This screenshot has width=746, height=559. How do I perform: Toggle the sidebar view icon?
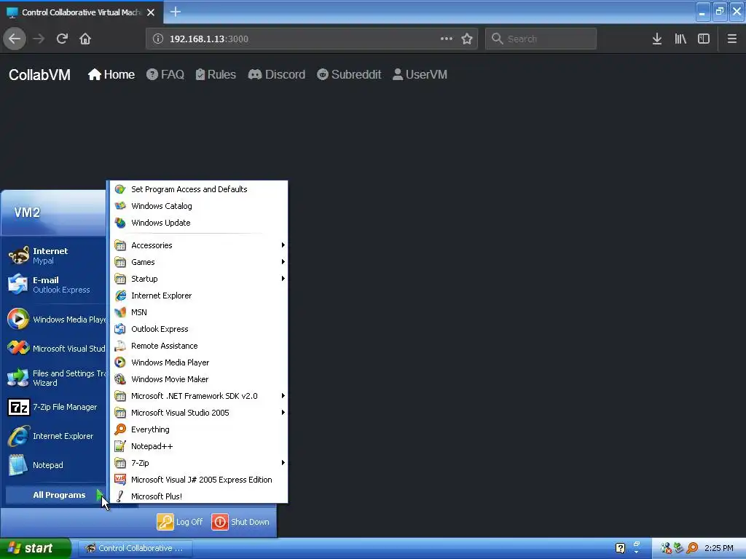tap(704, 39)
